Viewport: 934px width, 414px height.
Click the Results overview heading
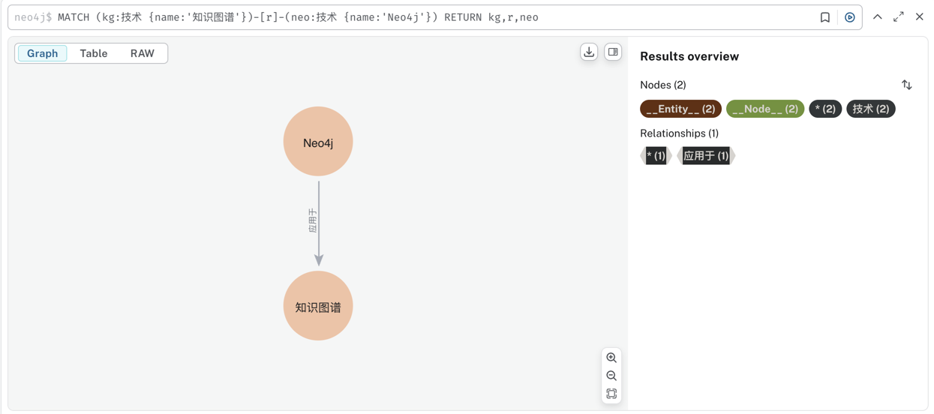tap(689, 56)
